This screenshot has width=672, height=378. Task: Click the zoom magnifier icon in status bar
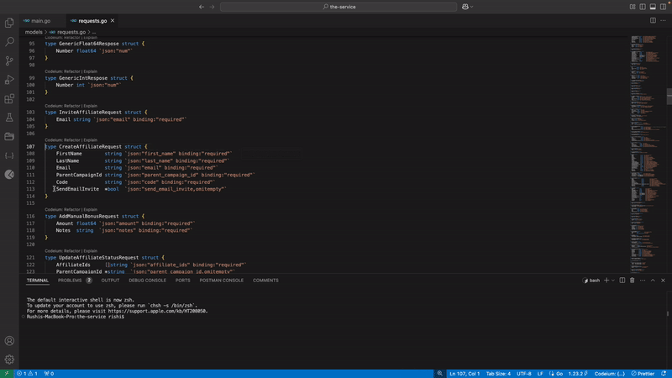click(439, 374)
